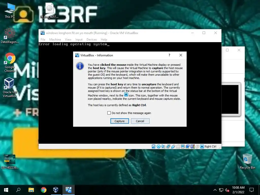260x195 pixels.
Task: Click the keyboard capture arrow status icon
Action: [202, 147]
